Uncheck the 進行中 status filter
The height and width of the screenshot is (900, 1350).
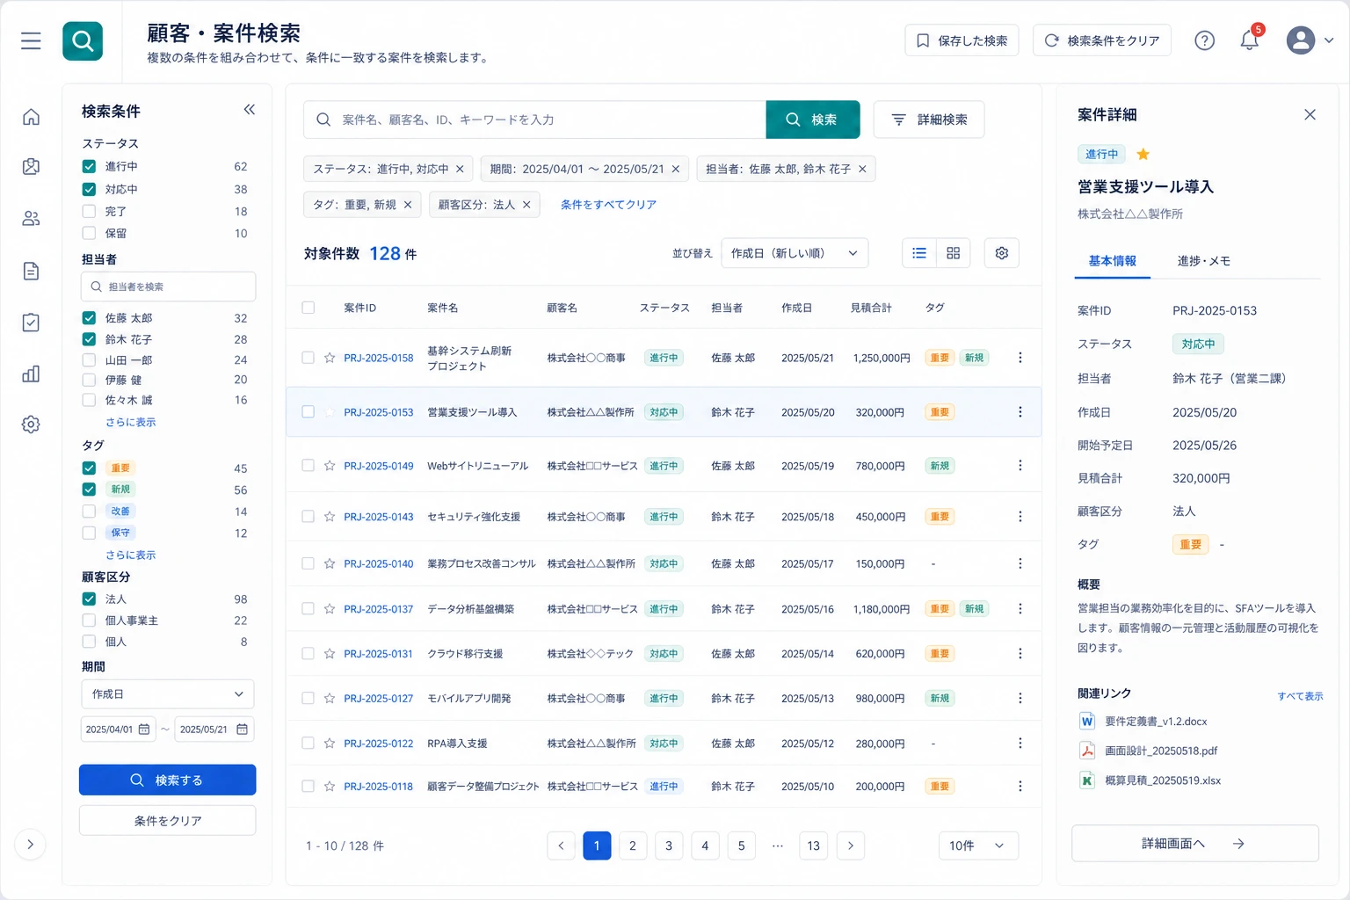pos(89,166)
